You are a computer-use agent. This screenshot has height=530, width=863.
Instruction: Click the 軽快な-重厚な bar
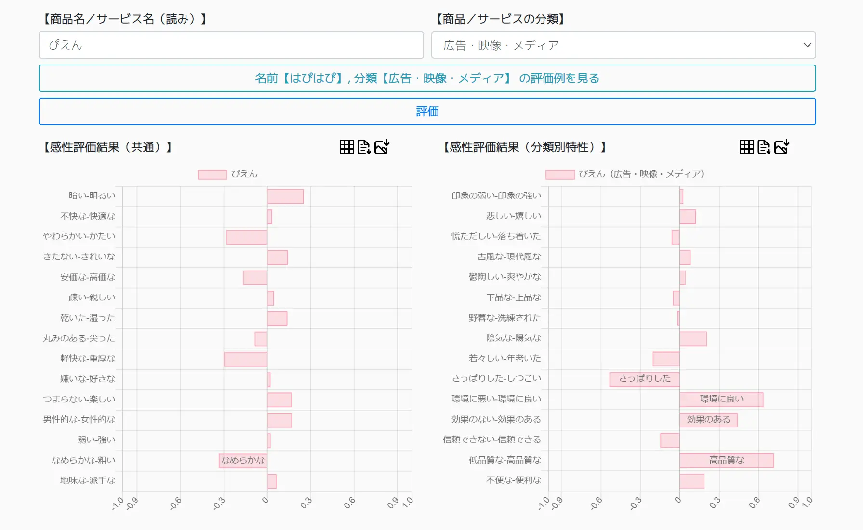[x=246, y=359]
